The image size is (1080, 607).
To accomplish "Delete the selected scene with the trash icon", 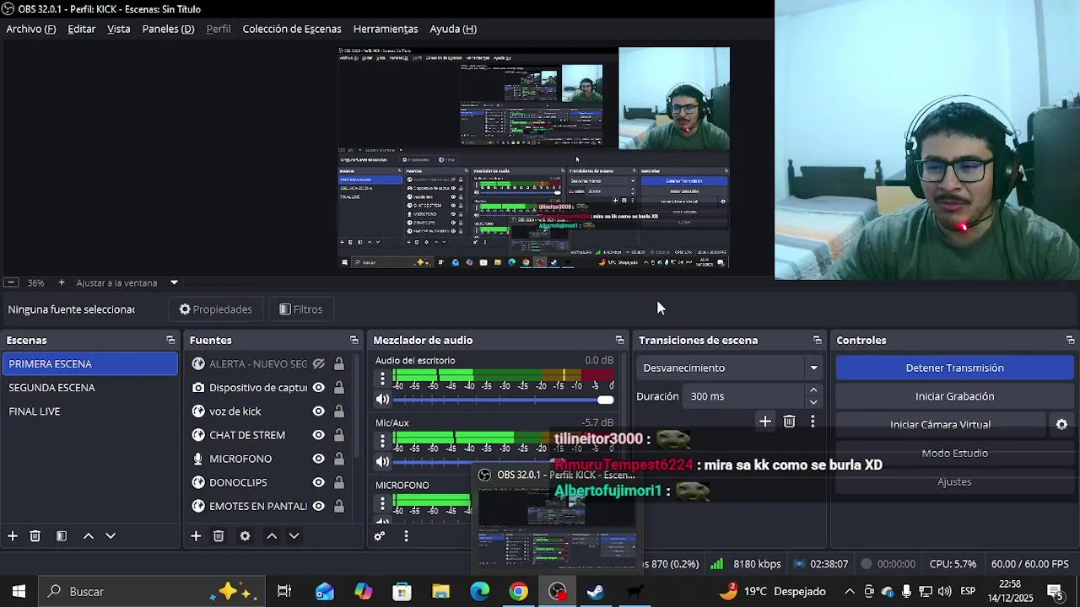I will (x=35, y=536).
